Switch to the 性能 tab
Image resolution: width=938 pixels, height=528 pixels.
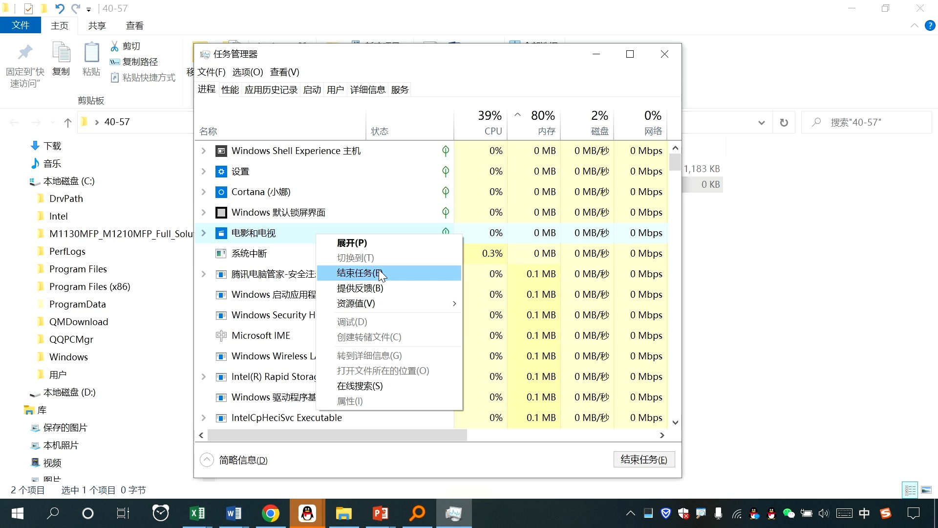(230, 89)
